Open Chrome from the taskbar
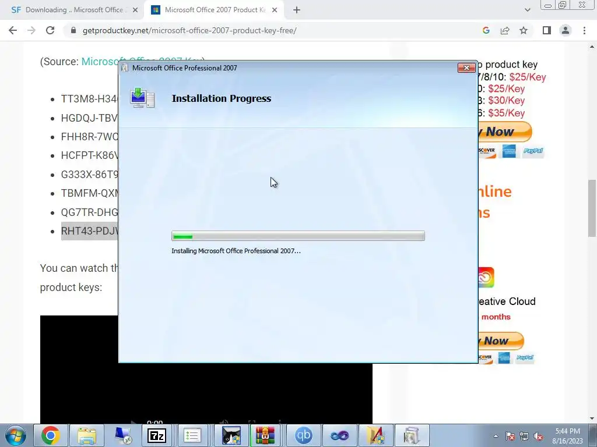 (x=51, y=435)
